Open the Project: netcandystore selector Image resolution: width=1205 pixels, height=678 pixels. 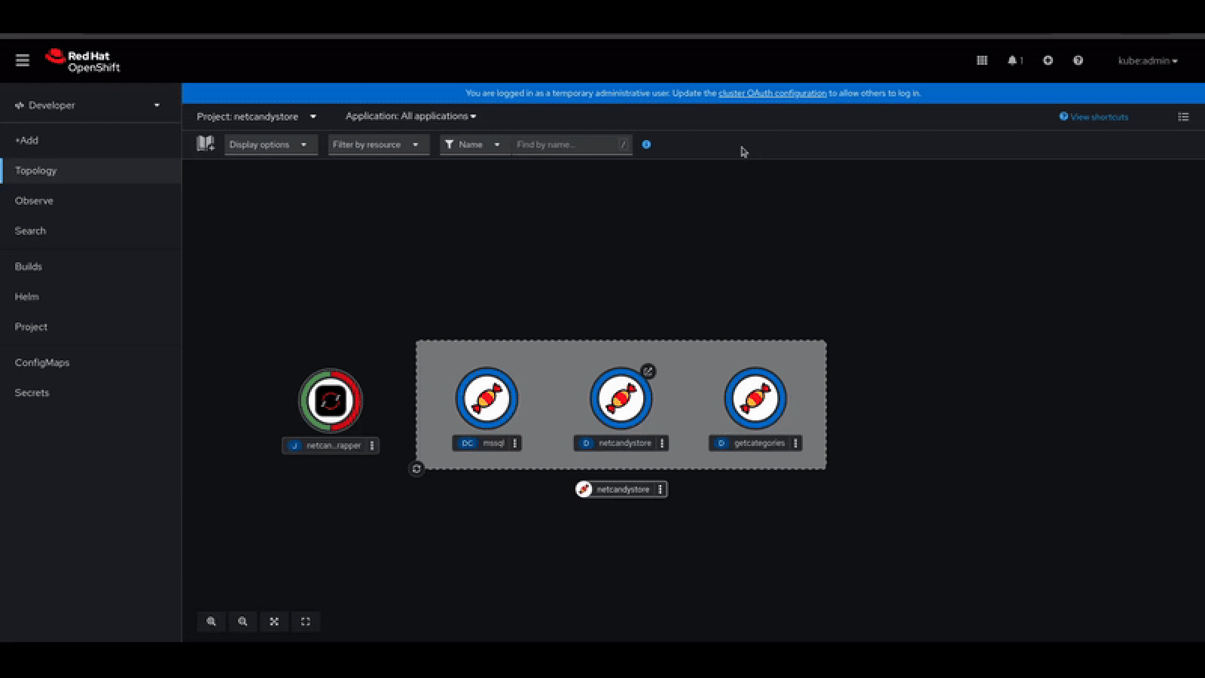tap(257, 117)
